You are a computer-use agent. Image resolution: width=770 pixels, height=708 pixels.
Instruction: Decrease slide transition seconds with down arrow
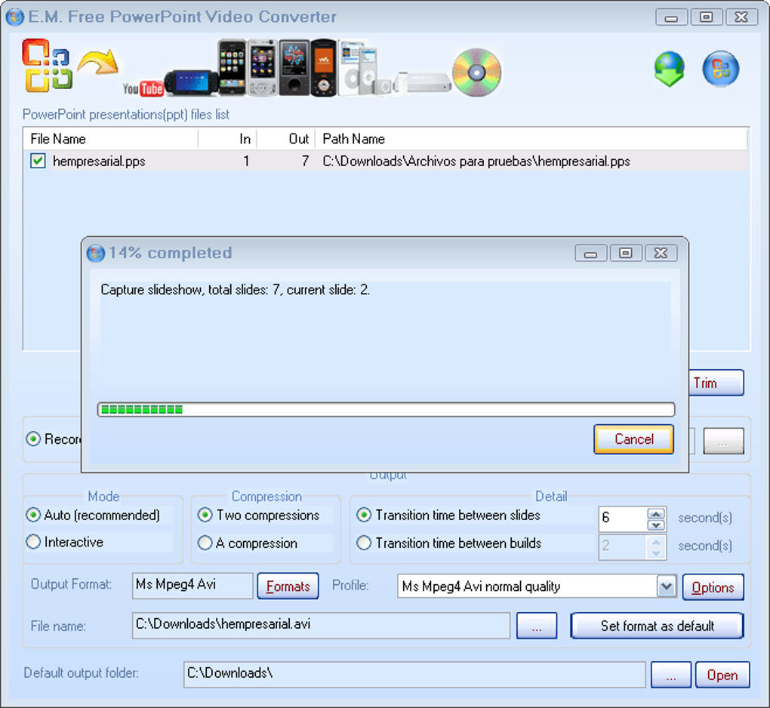[656, 525]
